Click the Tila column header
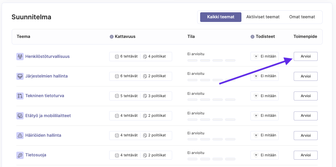Viewport: 336px width, 167px height. pyautogui.click(x=191, y=37)
